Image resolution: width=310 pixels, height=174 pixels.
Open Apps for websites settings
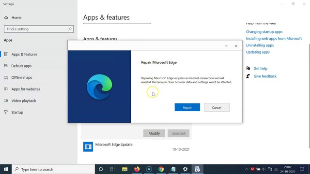[x=26, y=89]
